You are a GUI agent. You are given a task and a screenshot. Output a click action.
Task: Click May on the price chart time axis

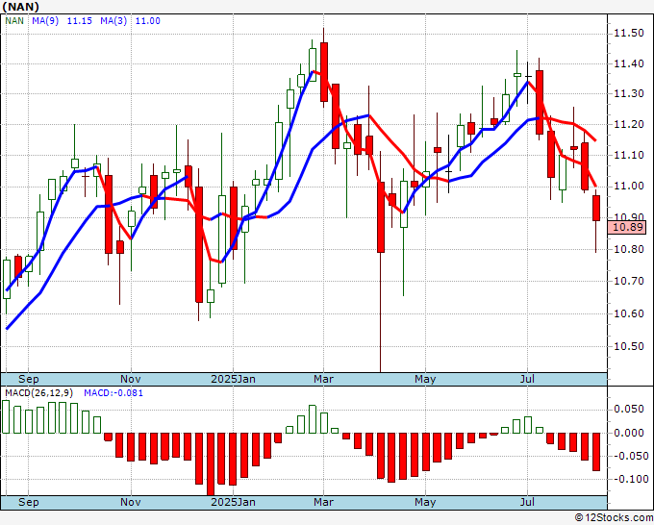(425, 379)
